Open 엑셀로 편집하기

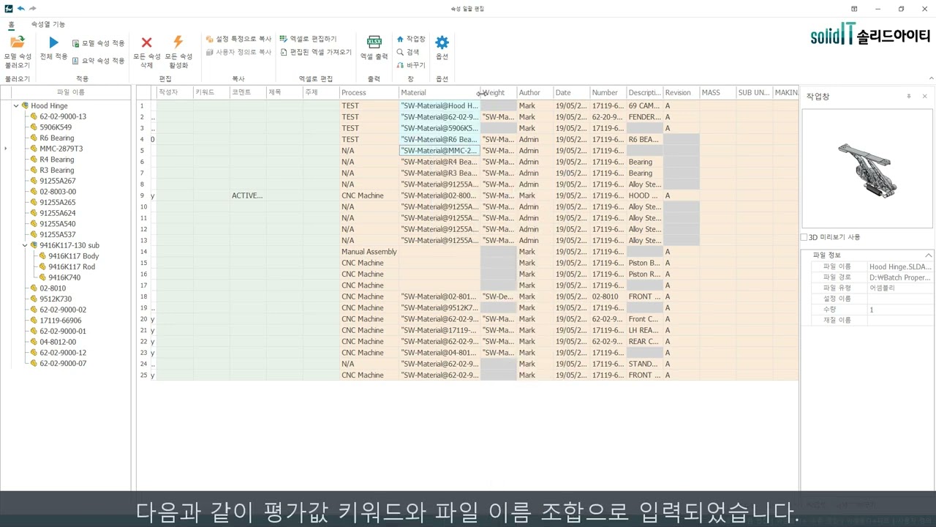308,39
